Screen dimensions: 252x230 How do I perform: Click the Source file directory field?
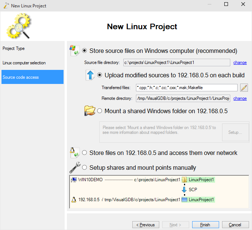click(x=177, y=62)
